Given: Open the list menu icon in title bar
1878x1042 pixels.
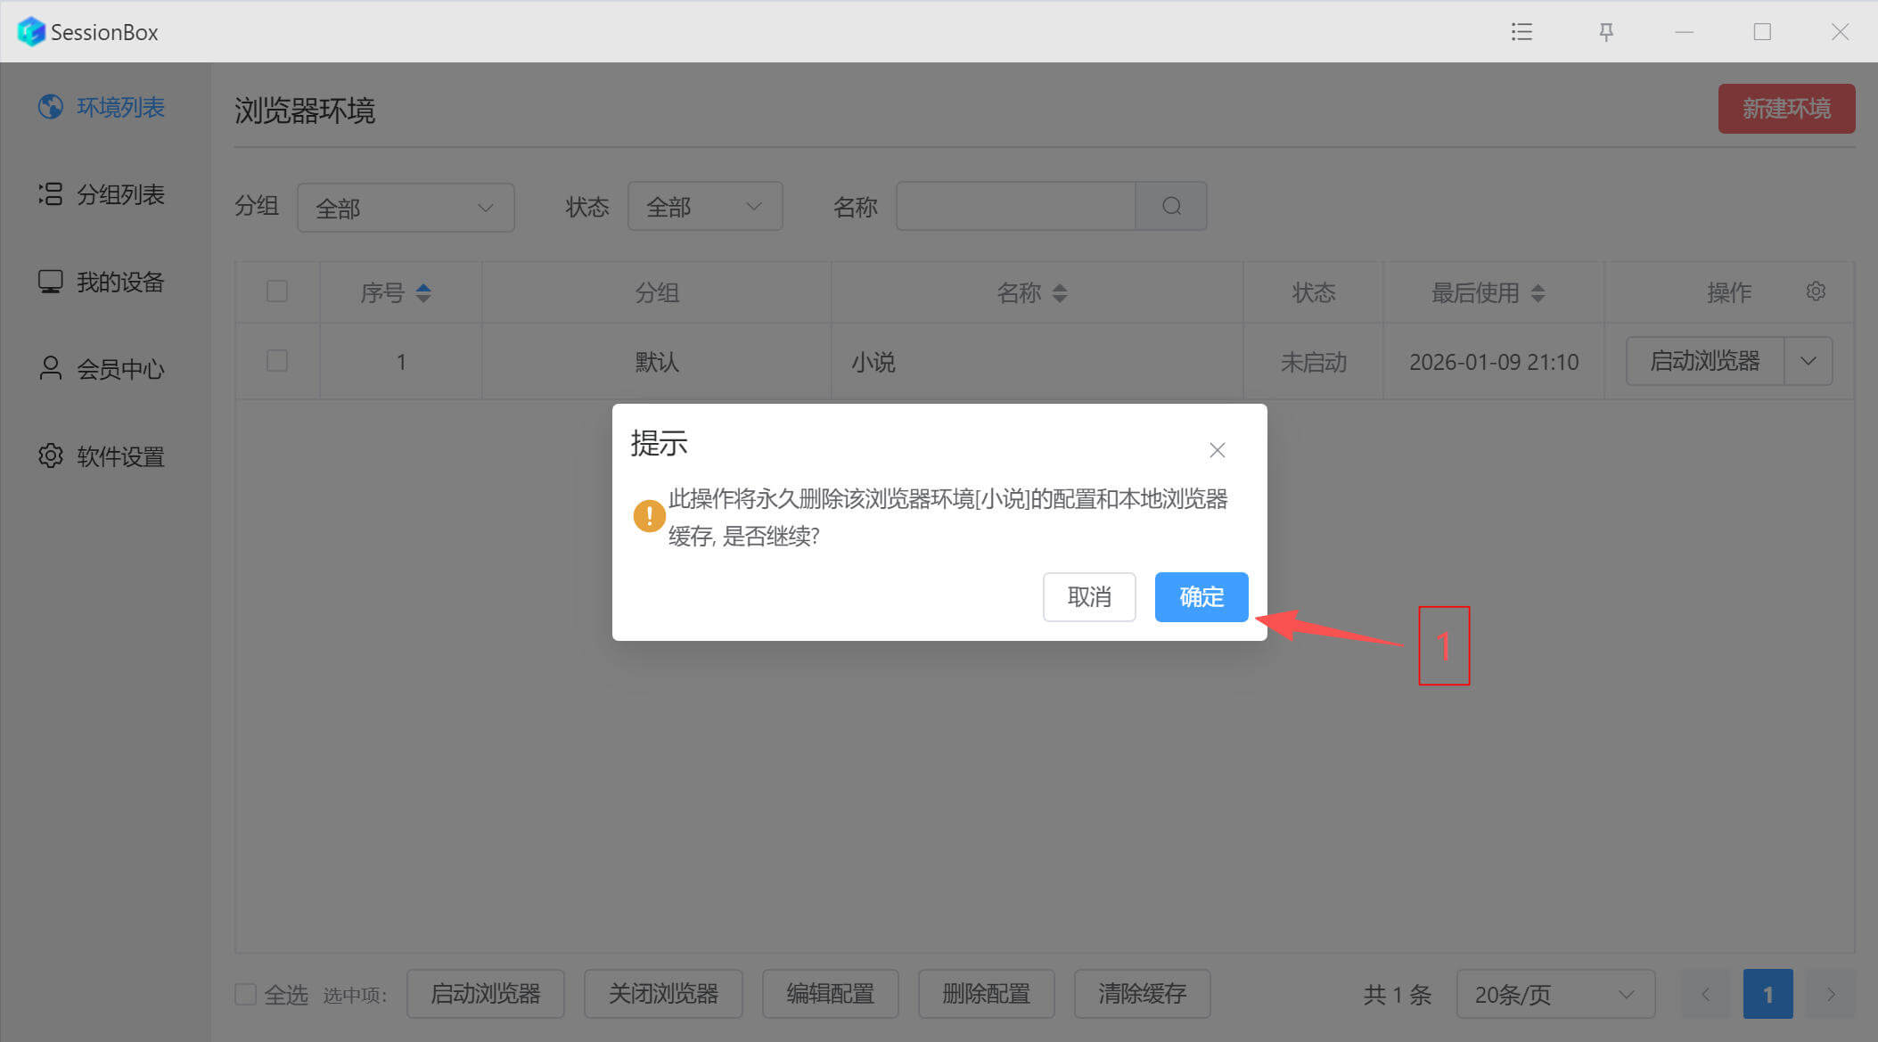Looking at the screenshot, I should 1521,32.
